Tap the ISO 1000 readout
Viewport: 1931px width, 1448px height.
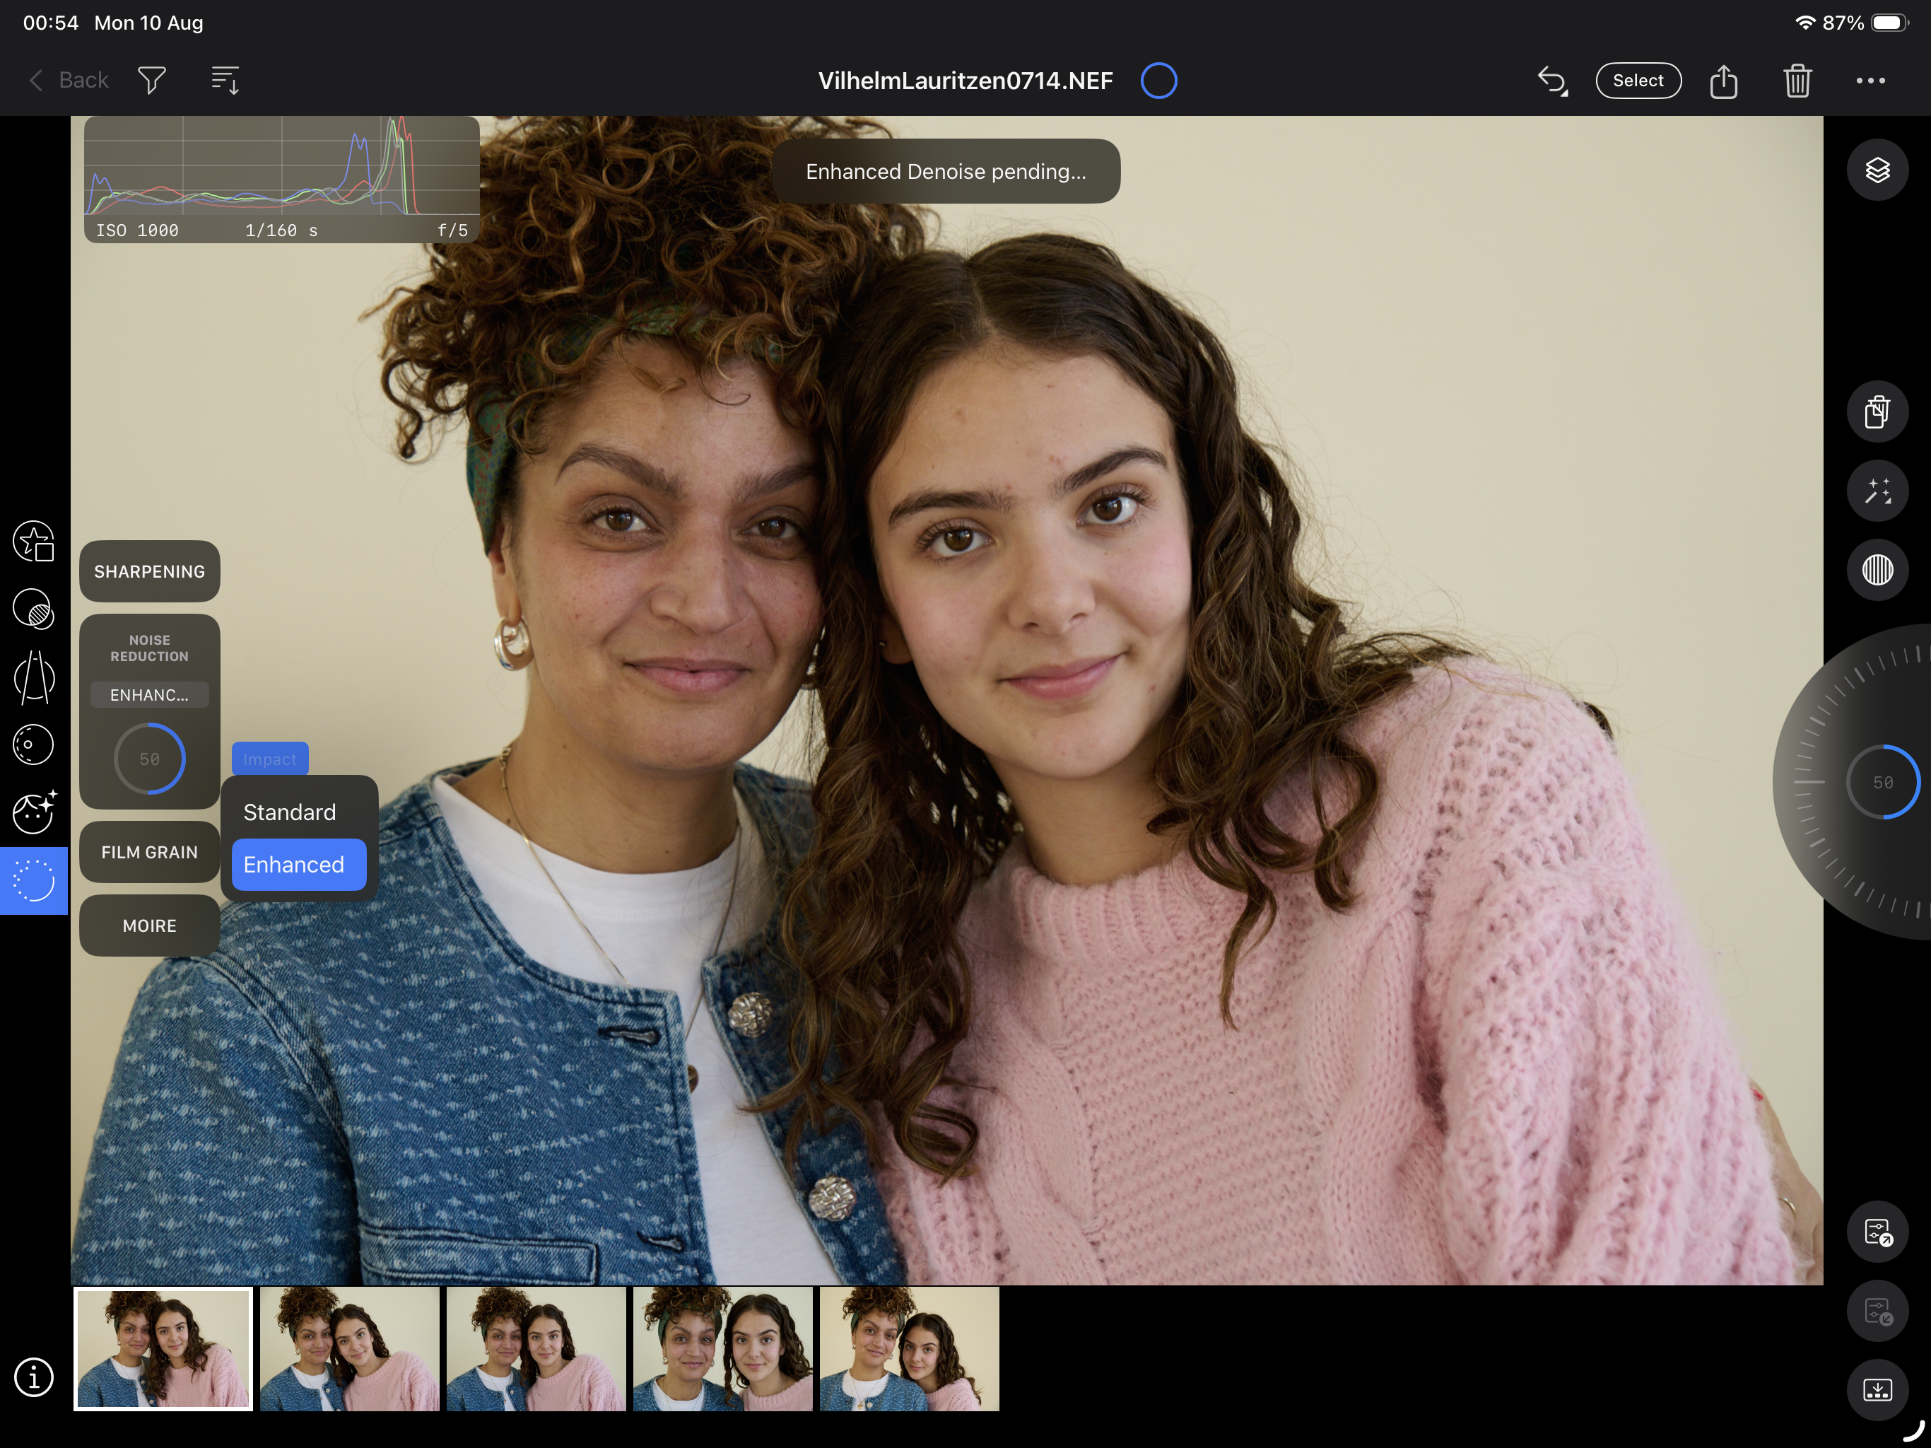[137, 230]
